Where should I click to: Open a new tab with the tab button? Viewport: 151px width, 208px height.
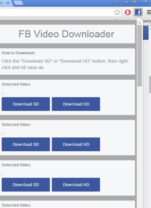coord(18,3)
